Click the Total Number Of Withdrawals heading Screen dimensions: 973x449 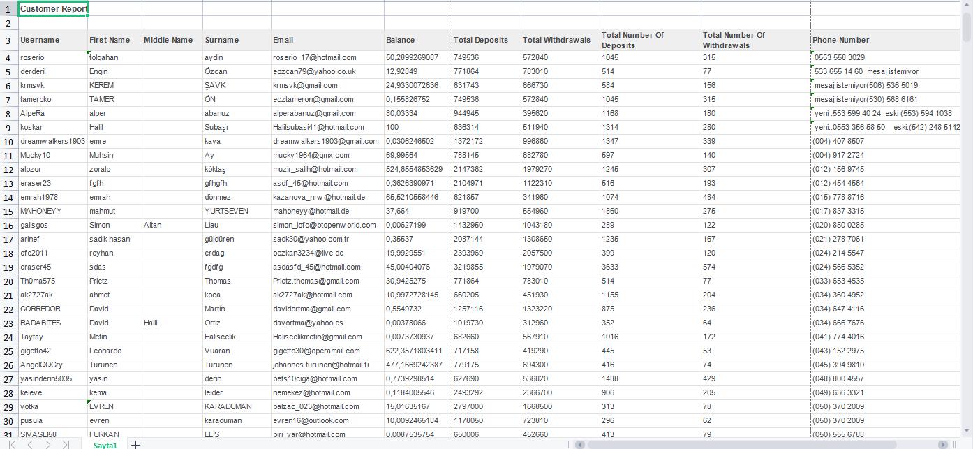[756, 41]
